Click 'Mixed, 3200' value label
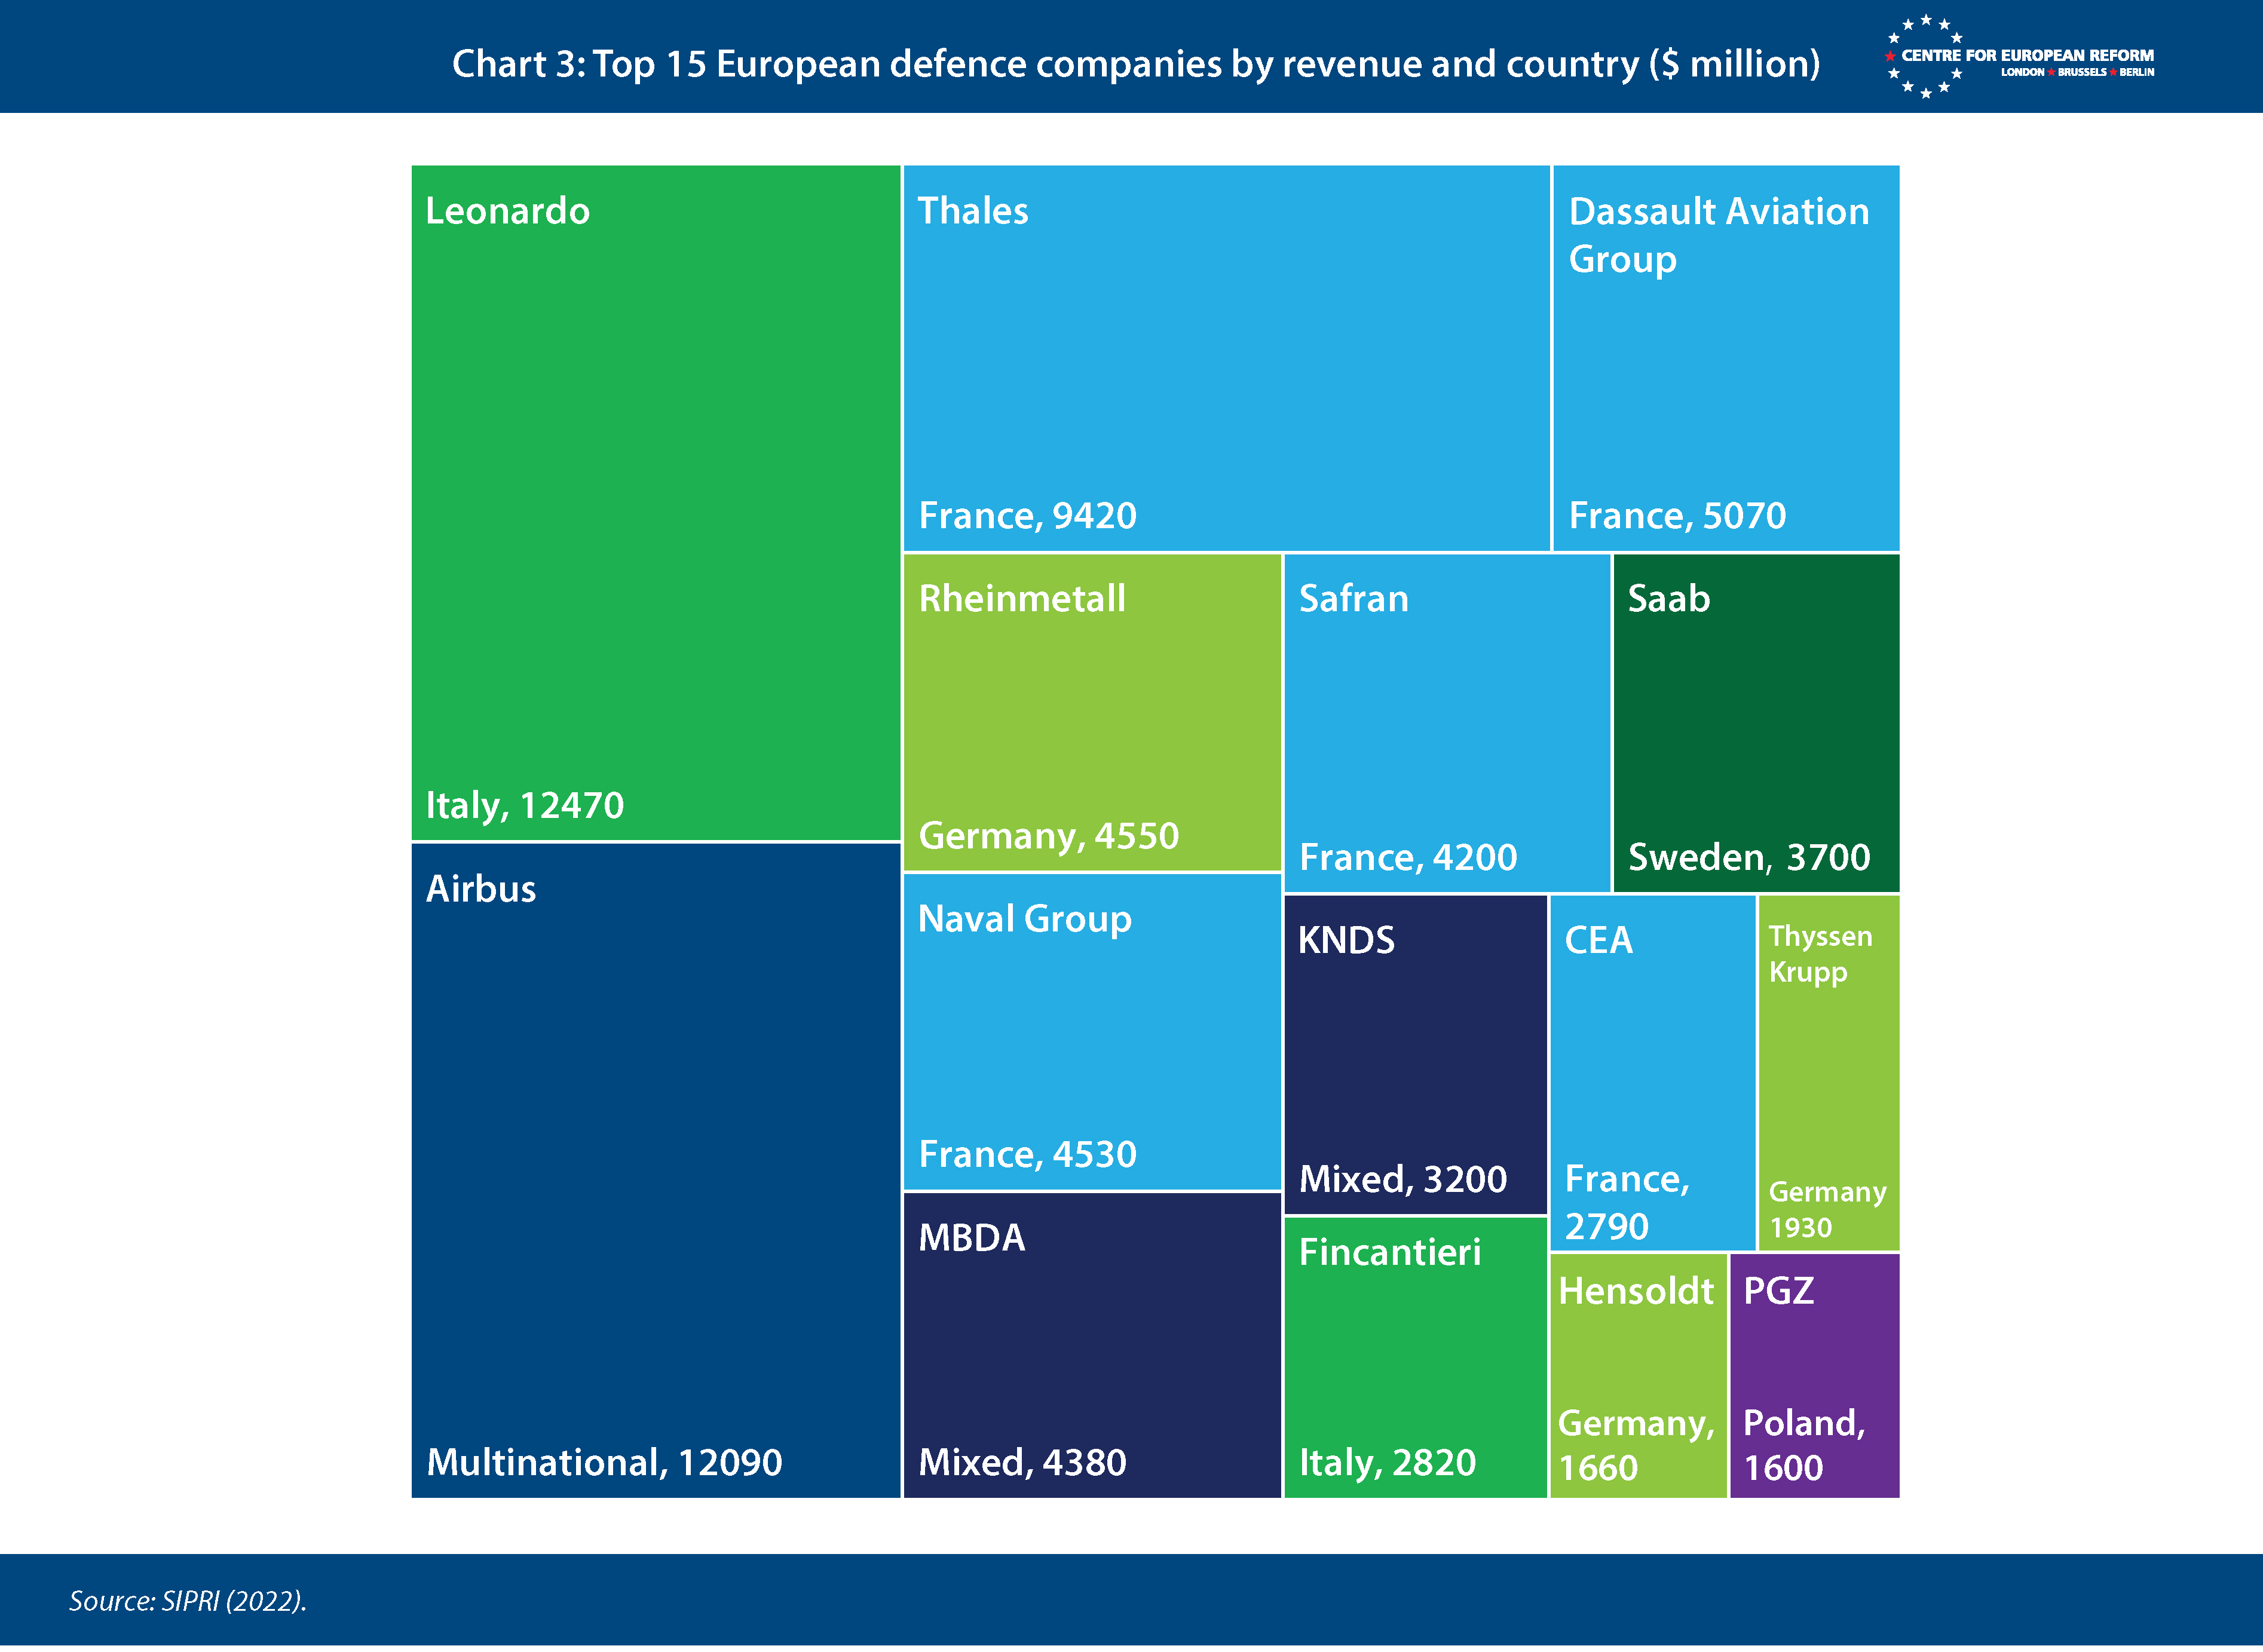Viewport: 2263px width, 1652px height. 1403,1180
